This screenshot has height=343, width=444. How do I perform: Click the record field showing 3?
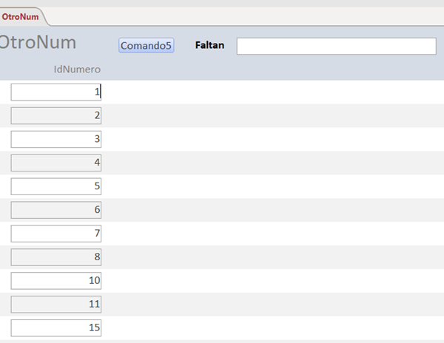(x=56, y=139)
